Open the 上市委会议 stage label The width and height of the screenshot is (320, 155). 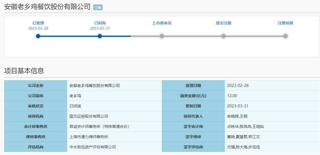(162, 23)
